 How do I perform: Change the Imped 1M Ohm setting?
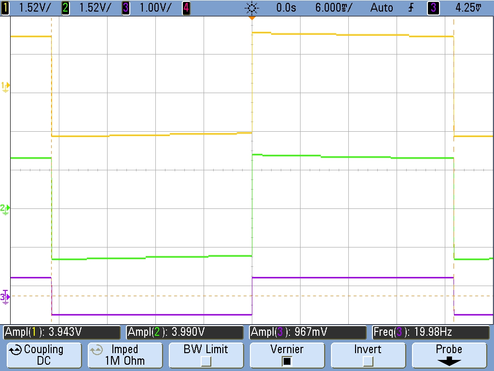(125, 355)
